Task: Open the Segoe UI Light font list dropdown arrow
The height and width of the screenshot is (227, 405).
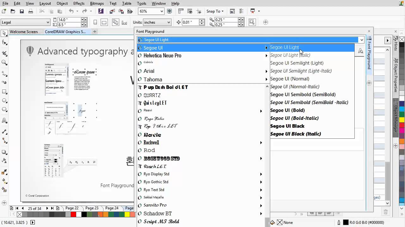Action: coord(362,40)
